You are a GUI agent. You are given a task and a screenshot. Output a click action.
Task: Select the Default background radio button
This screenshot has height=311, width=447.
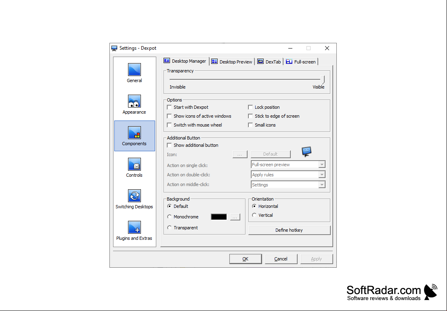point(169,206)
